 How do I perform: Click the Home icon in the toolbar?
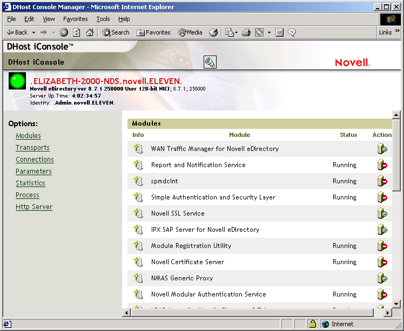(89, 32)
